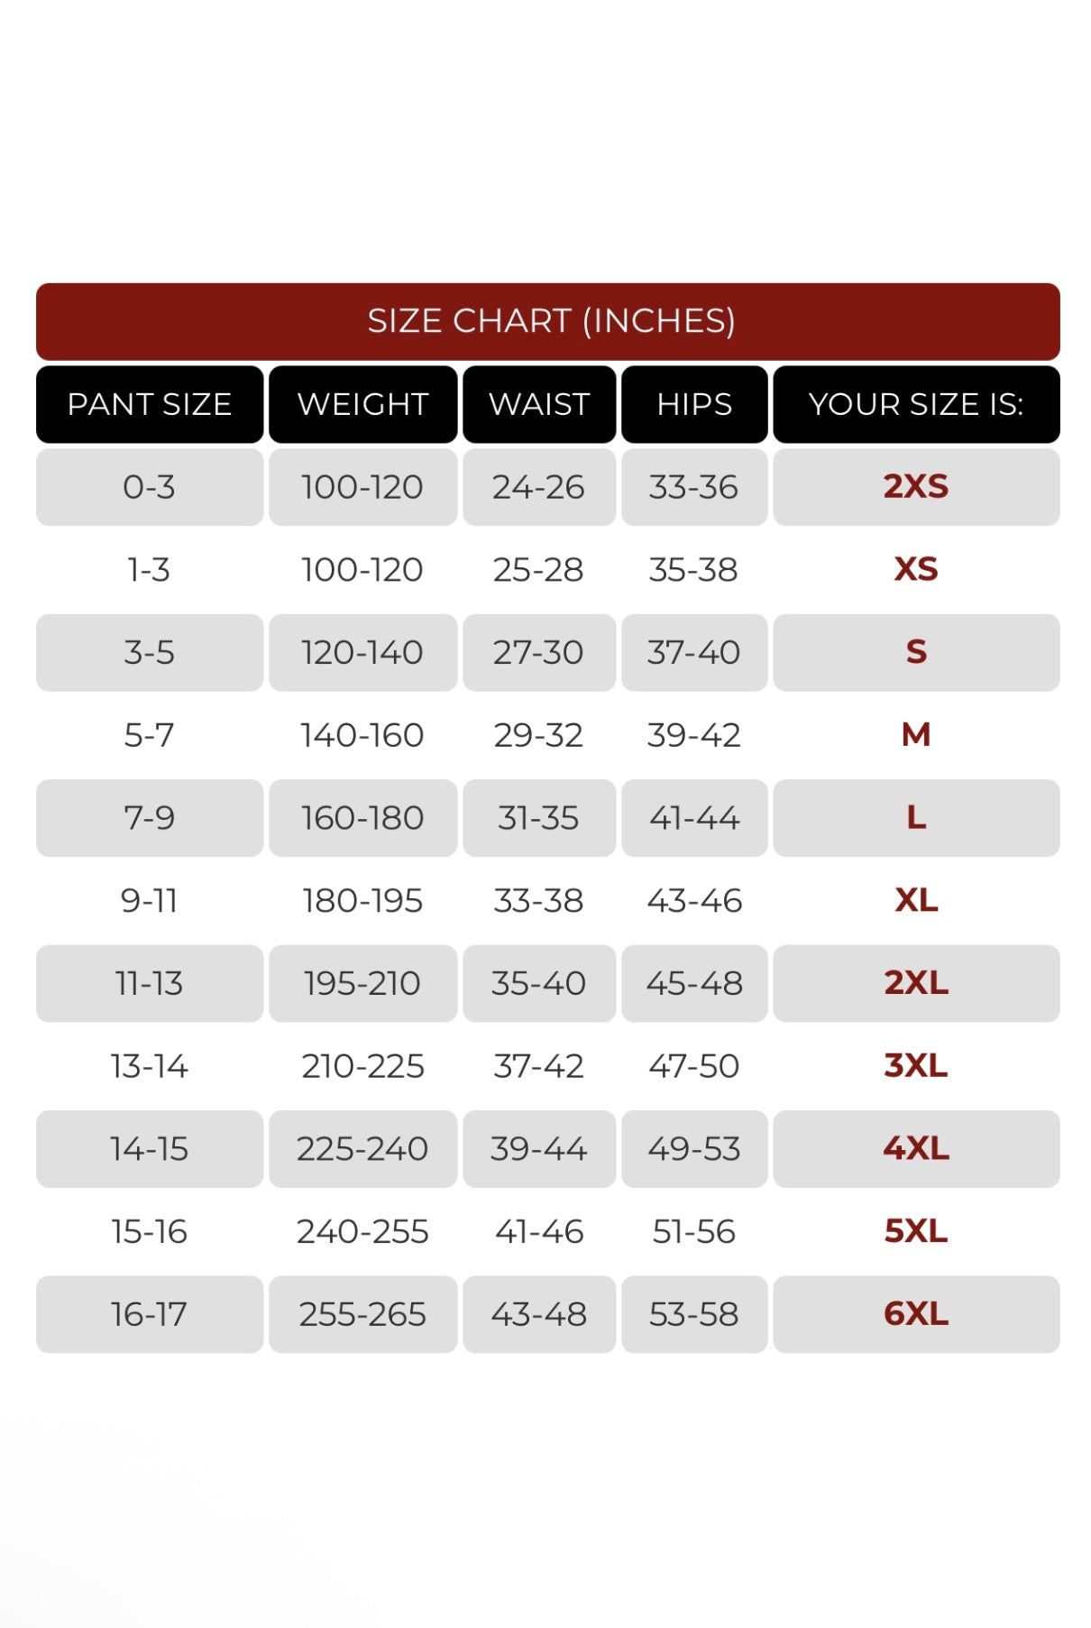Click the 3XL size label
The width and height of the screenshot is (1091, 1628).
pos(916,1066)
